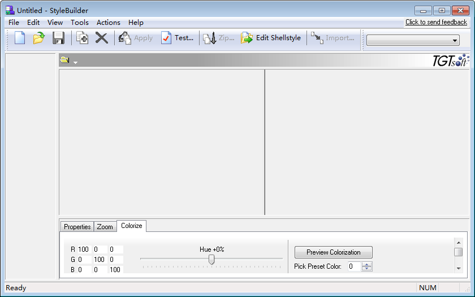Click the Ready status bar text
The width and height of the screenshot is (475, 297).
tap(16, 287)
